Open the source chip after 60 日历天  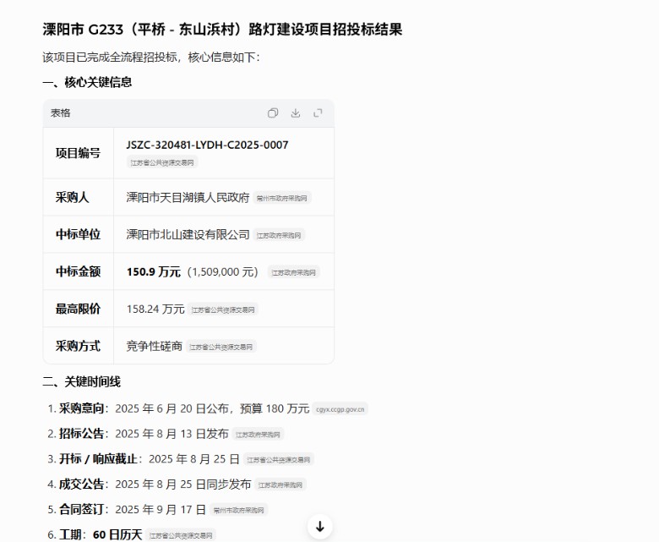click(181, 535)
